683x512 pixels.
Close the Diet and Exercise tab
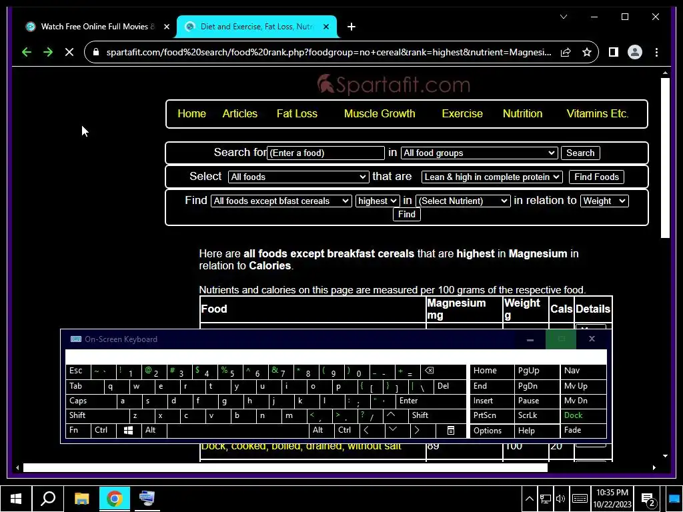point(325,27)
